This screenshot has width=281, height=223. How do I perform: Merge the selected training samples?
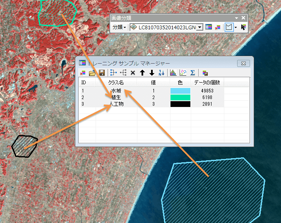114,73
